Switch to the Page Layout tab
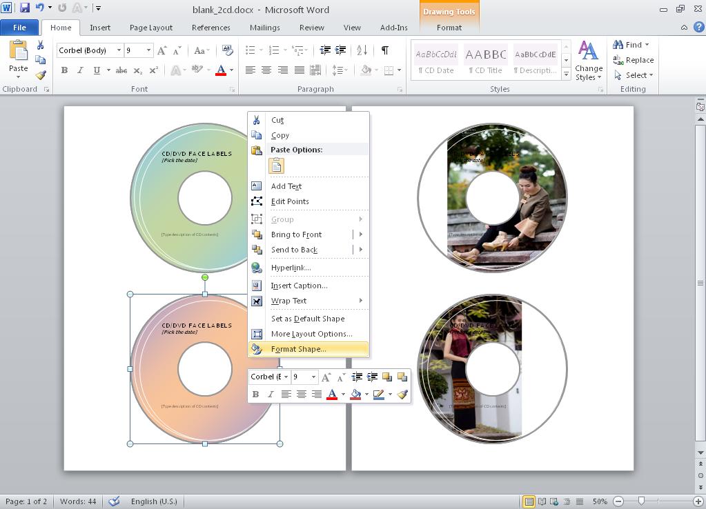 point(151,28)
